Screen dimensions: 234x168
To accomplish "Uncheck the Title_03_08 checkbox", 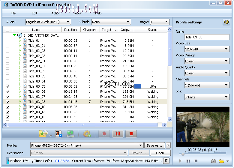I will 7,102.
